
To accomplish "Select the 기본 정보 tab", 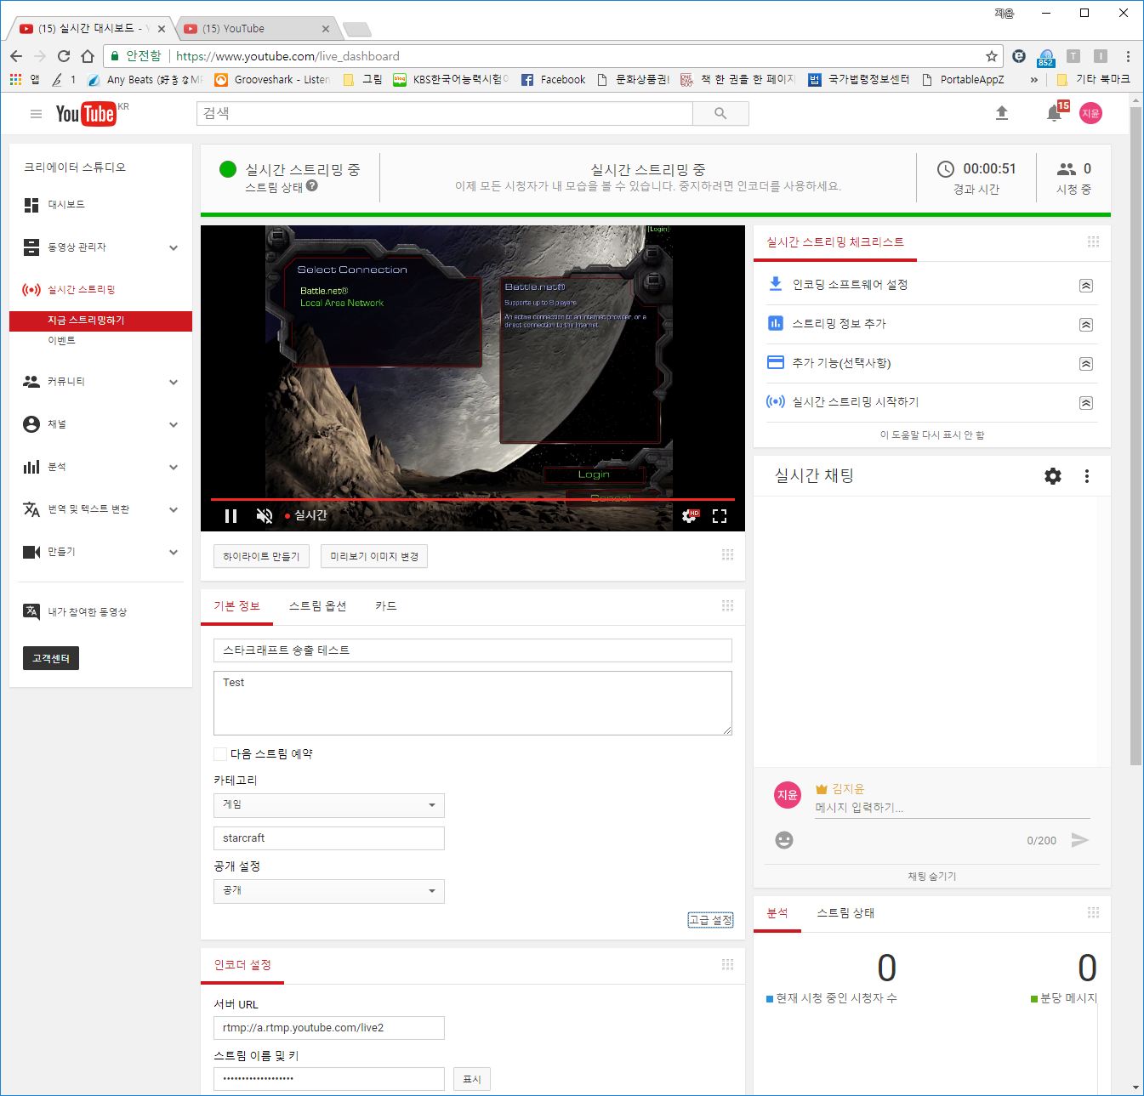I will 236,606.
